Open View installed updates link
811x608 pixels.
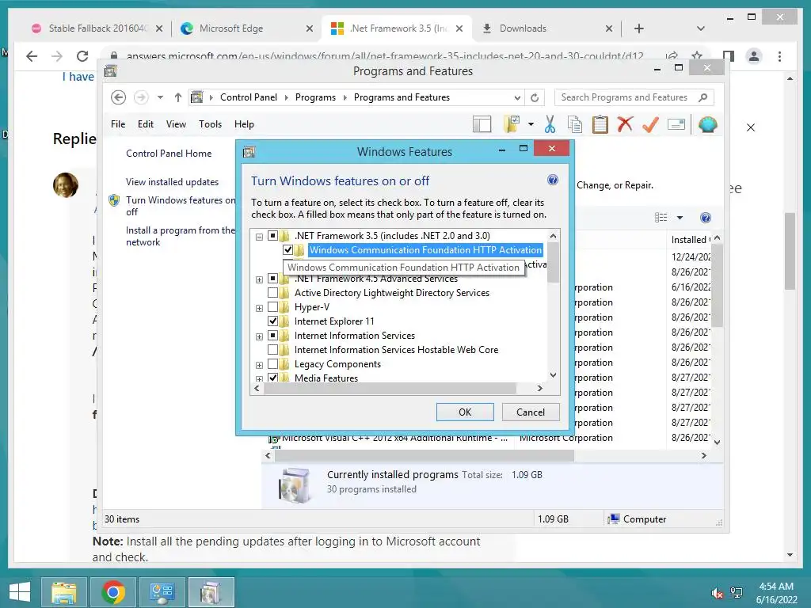coord(172,182)
